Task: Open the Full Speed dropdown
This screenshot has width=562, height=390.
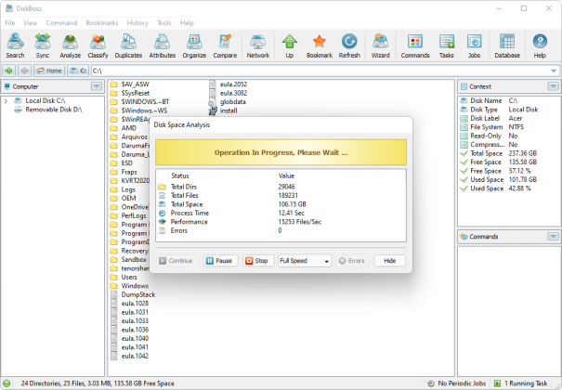Action: [305, 261]
